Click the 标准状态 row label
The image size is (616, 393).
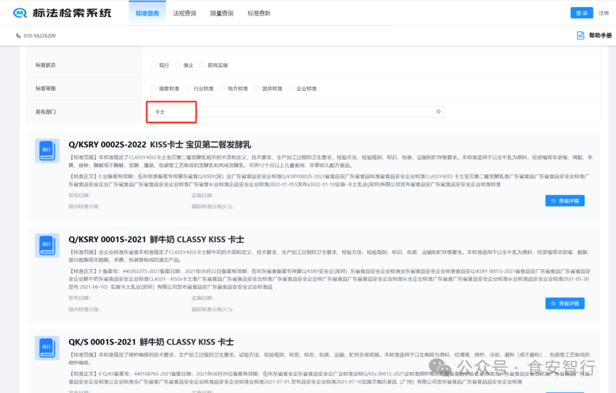coord(46,65)
